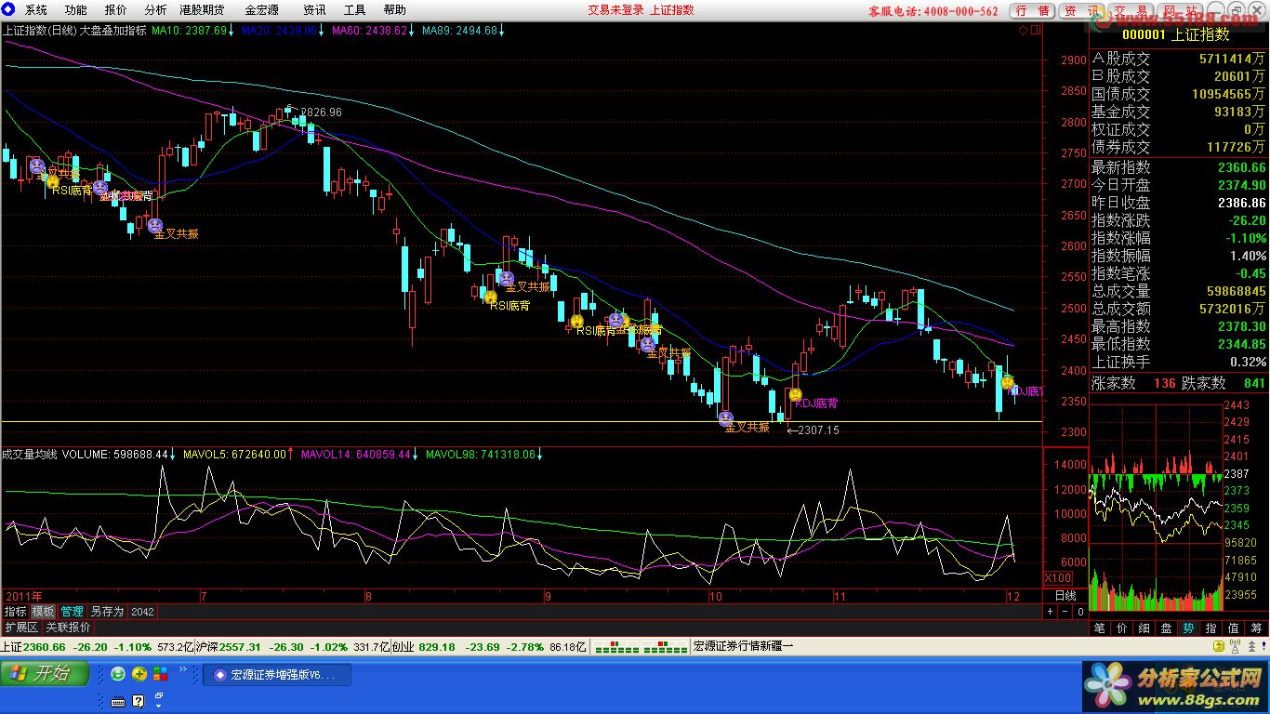This screenshot has width=1270, height=714.
Task: Open the 报价 menu
Action: tap(116, 10)
